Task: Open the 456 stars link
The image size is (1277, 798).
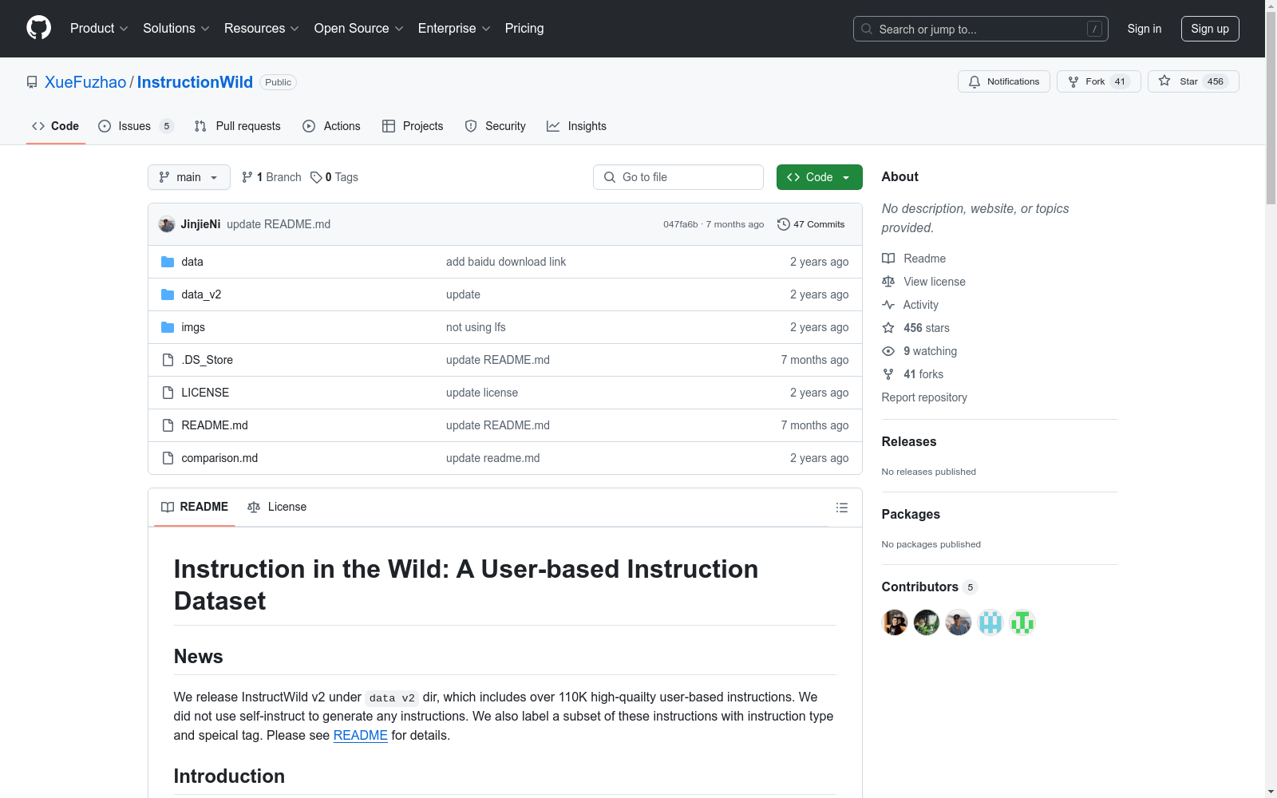Action: click(x=916, y=328)
